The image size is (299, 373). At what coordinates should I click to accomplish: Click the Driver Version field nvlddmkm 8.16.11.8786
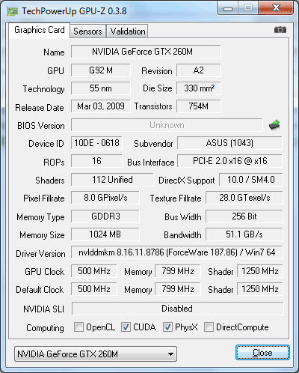177,252
